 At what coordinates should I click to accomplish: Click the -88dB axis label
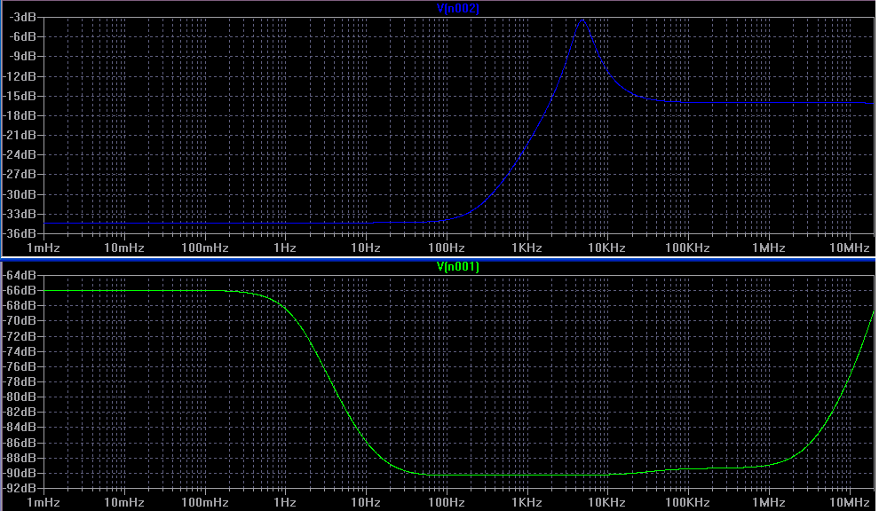(x=20, y=458)
